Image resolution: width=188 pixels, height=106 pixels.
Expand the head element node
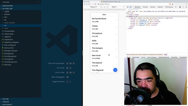point(128,15)
